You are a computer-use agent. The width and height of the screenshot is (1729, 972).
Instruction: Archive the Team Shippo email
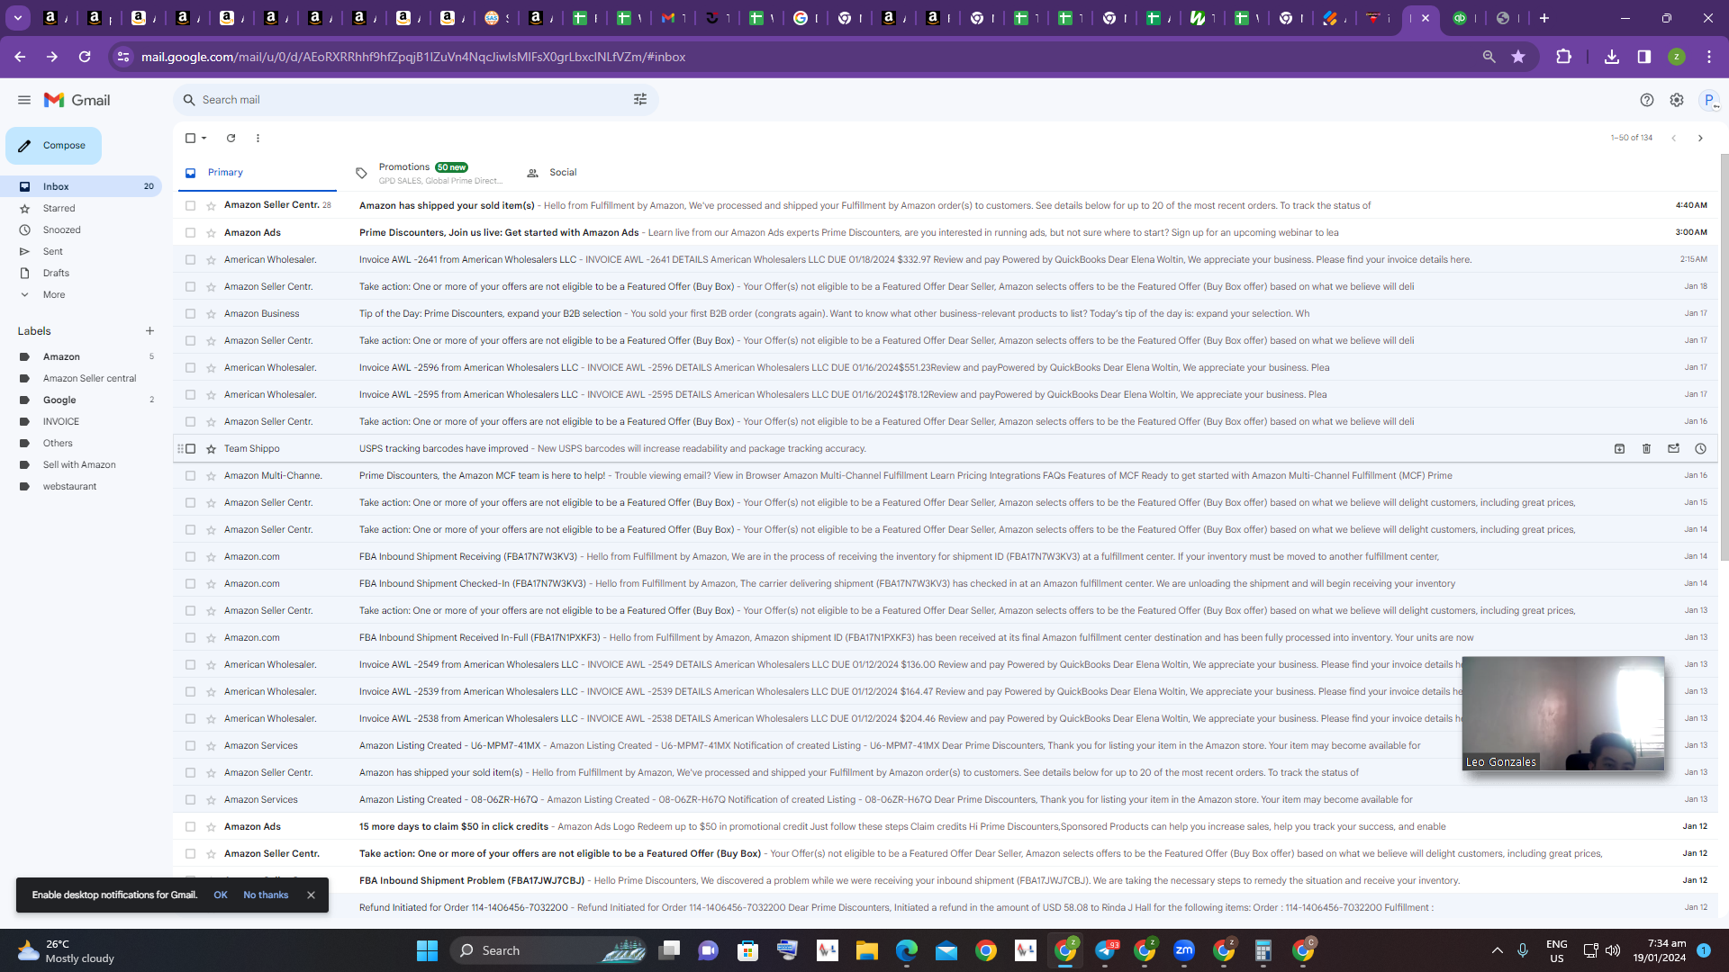pyautogui.click(x=1619, y=448)
